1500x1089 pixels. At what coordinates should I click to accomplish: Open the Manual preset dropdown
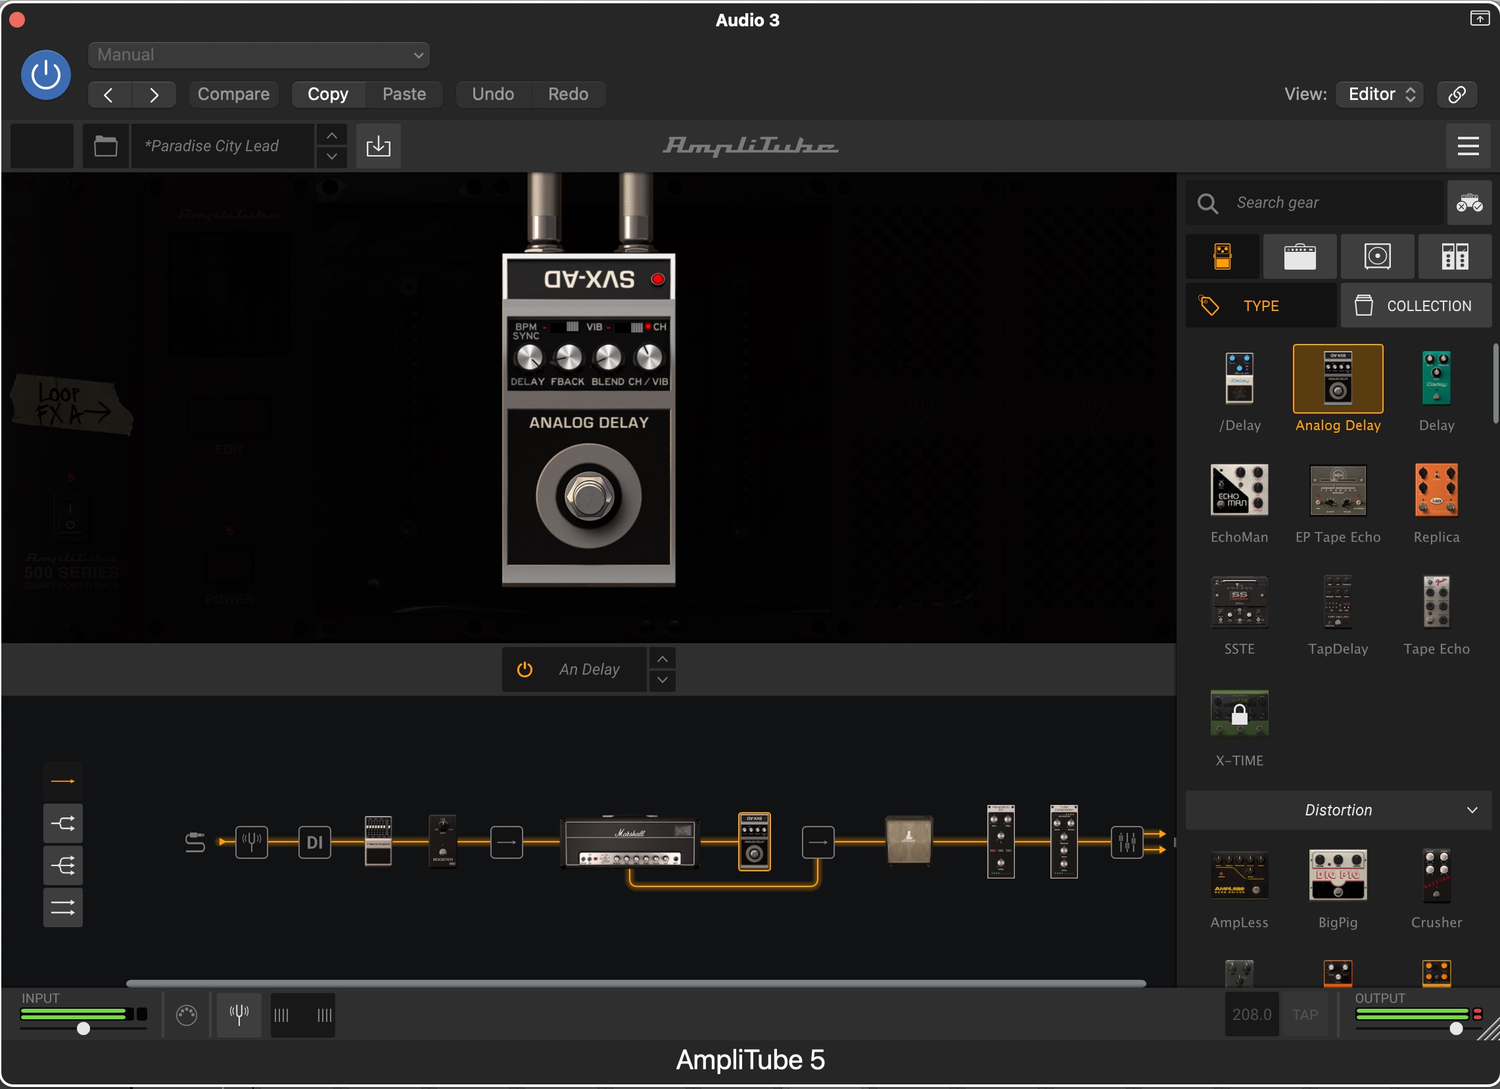tap(258, 55)
